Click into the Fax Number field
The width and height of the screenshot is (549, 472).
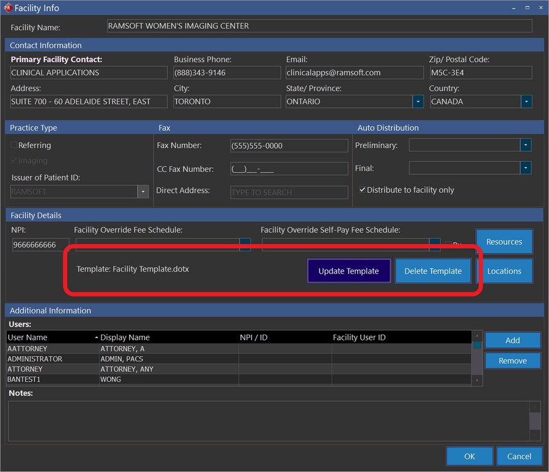point(288,146)
